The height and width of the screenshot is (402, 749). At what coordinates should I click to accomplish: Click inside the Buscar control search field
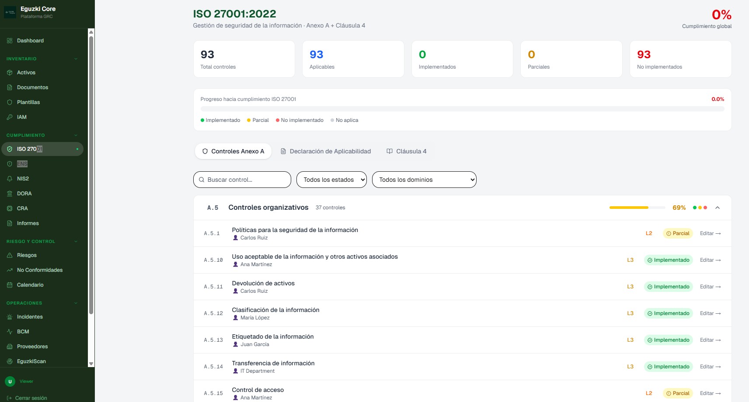click(x=242, y=180)
